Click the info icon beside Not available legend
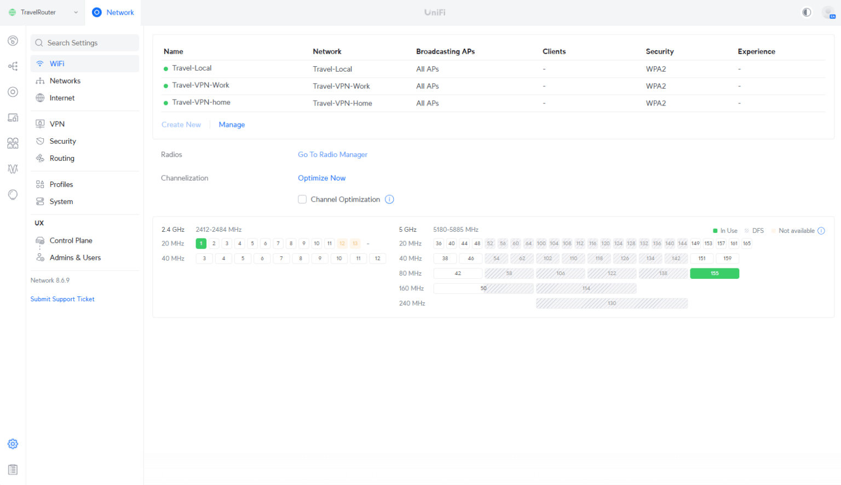The width and height of the screenshot is (841, 485). (x=821, y=231)
